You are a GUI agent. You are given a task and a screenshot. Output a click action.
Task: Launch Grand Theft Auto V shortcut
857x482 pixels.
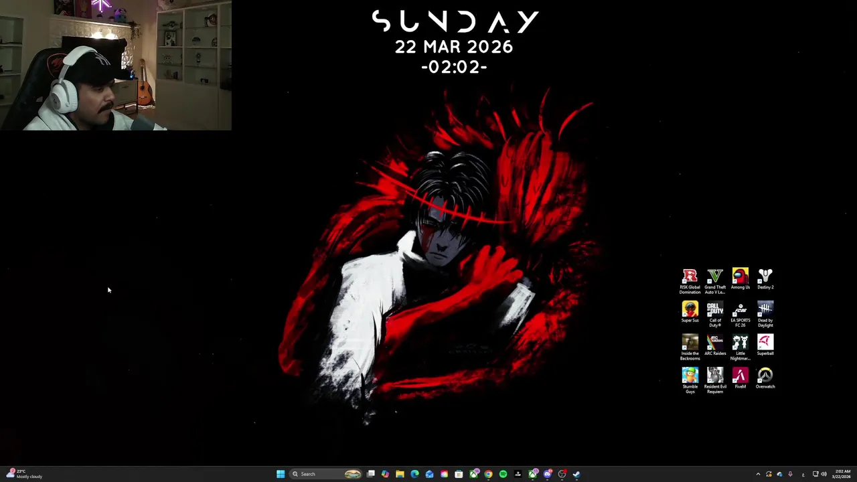pos(715,281)
